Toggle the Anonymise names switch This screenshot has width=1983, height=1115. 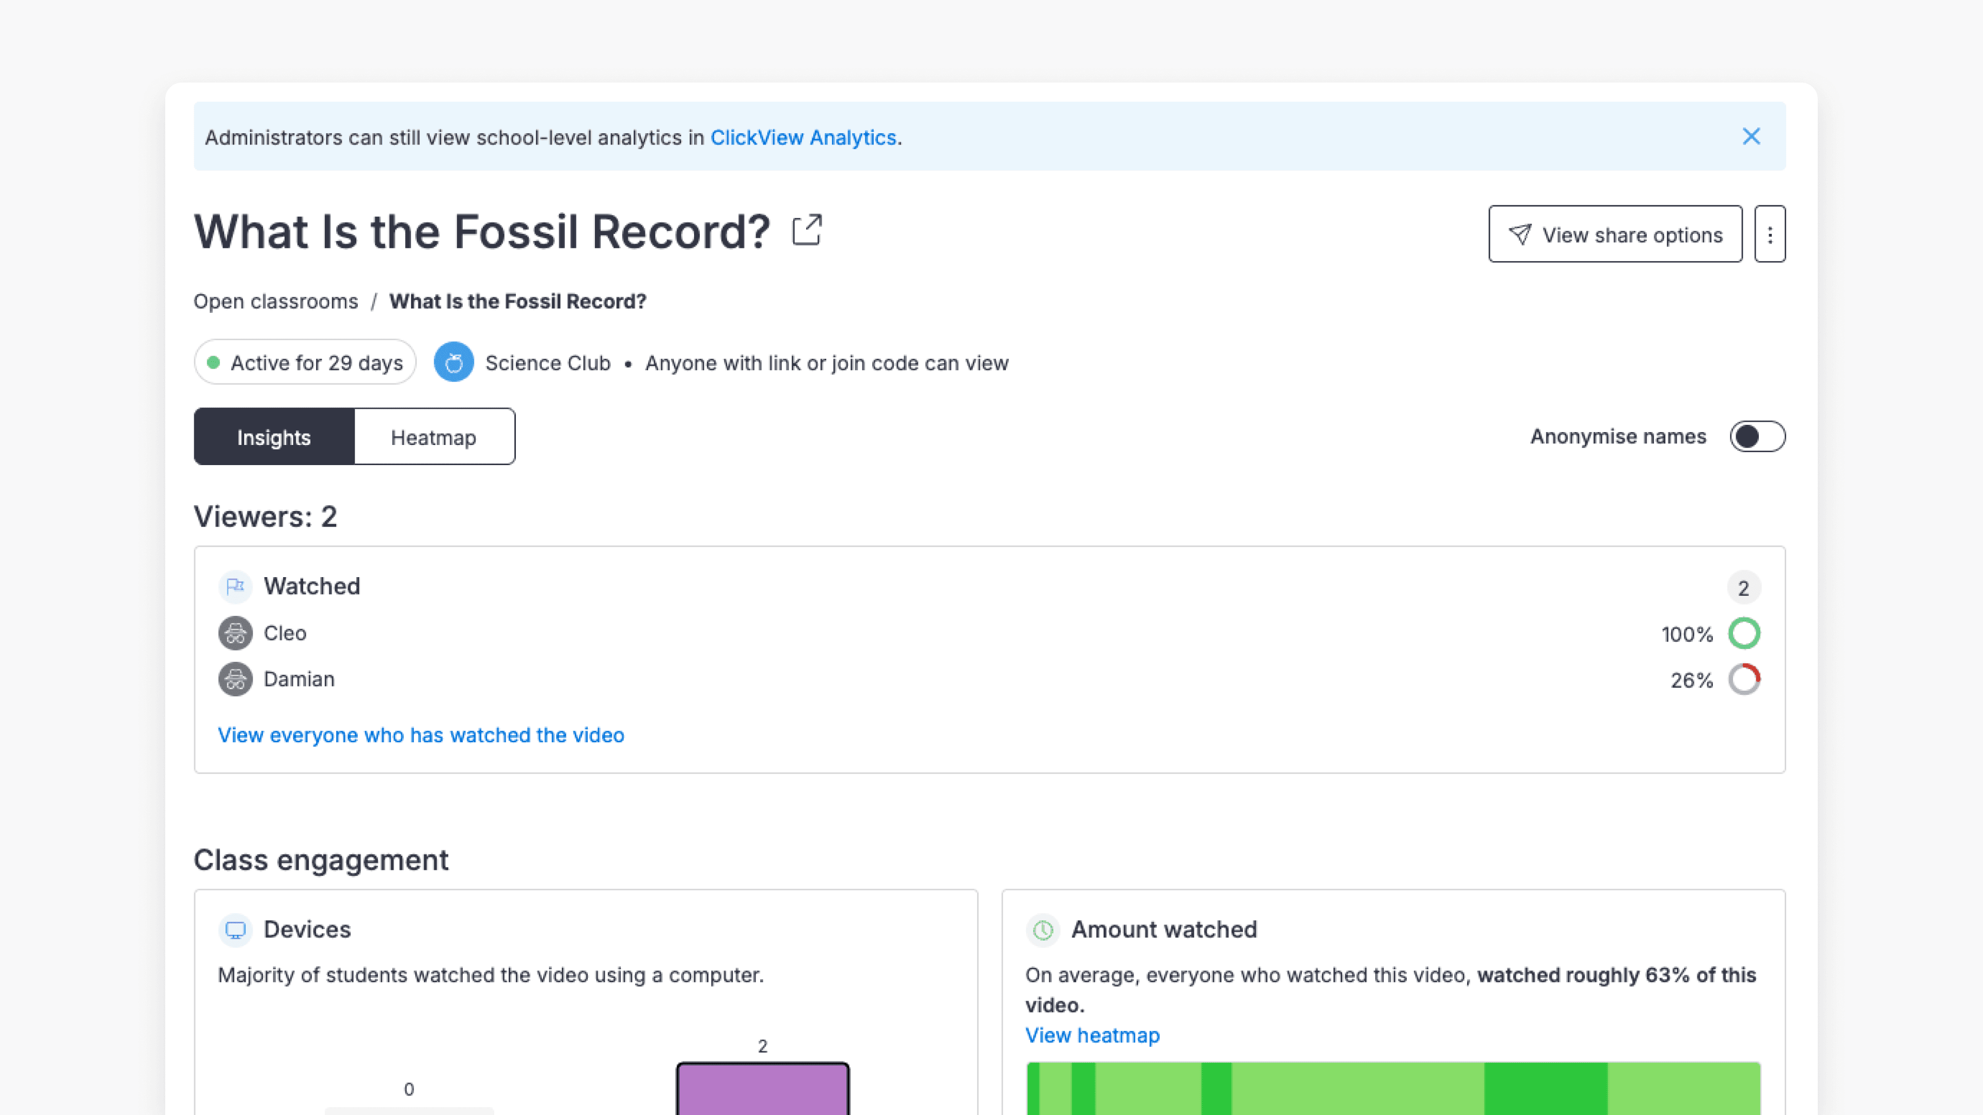point(1757,436)
